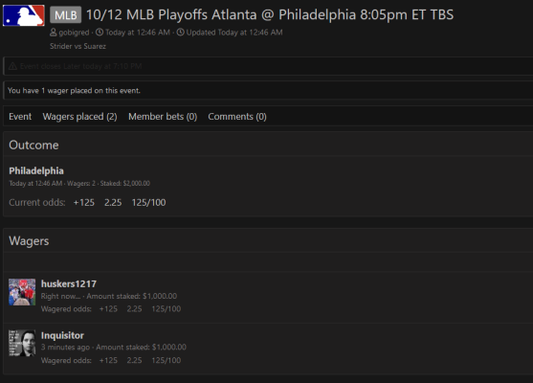Click the warning icon in event closes notice
The image size is (533, 383).
12,66
